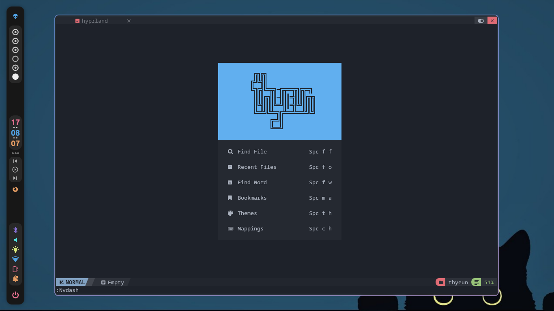Switch to the first workspace indicator
The image size is (554, 311).
coord(15,32)
